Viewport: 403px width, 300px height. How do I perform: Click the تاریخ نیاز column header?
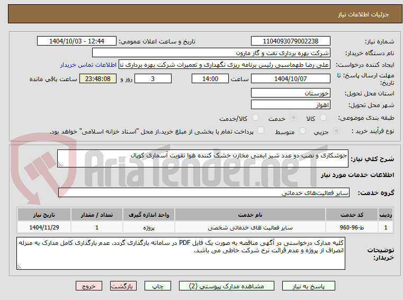[x=44, y=215]
